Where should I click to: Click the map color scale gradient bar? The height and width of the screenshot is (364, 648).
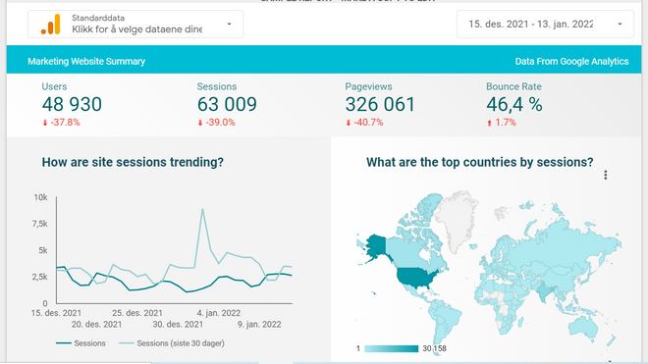coord(392,348)
